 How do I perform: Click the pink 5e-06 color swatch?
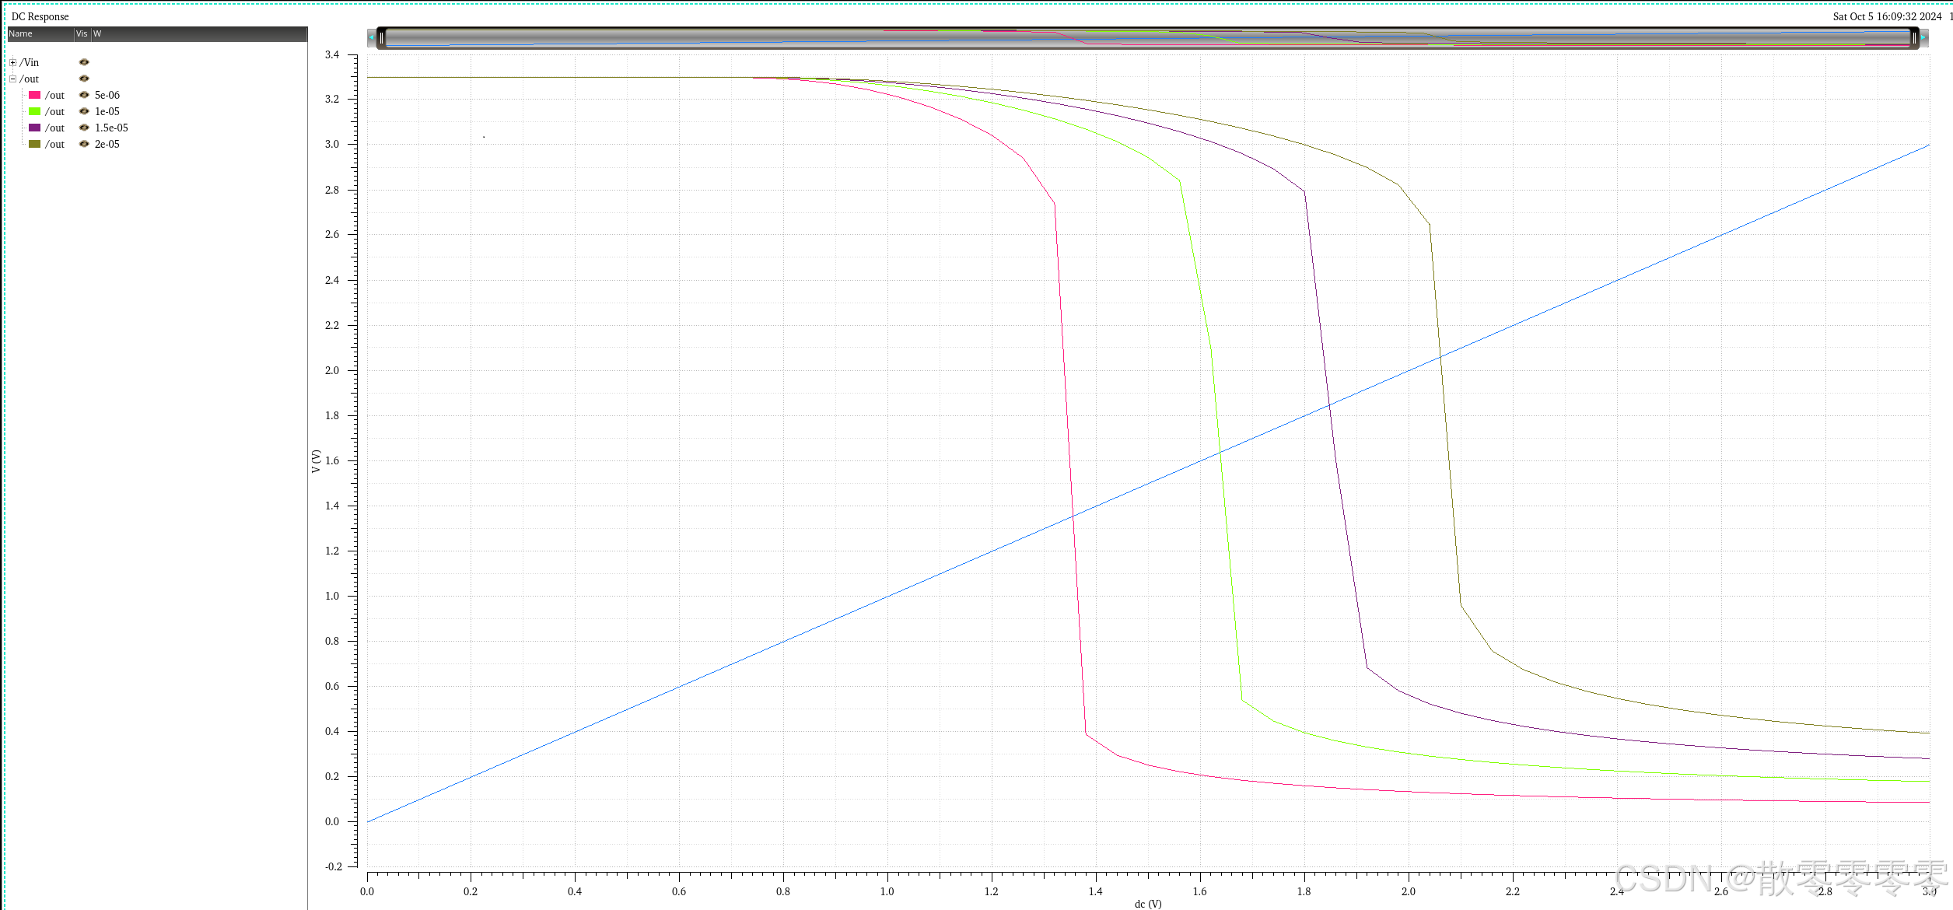tap(34, 95)
